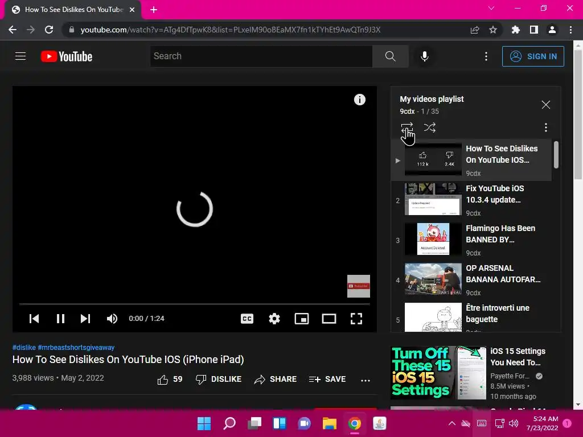This screenshot has width=583, height=437.
Task: Select Fix YouTube iOS 10.3.4 update video
Action: point(471,200)
